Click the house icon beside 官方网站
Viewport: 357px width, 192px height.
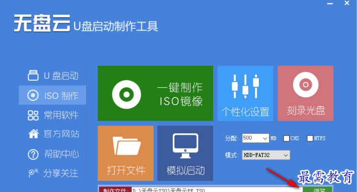33,134
